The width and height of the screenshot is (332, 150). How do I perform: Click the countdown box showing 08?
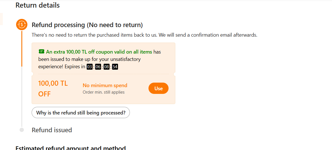click(106, 67)
